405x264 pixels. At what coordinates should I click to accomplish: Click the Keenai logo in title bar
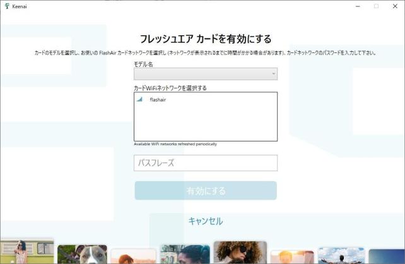click(x=7, y=6)
